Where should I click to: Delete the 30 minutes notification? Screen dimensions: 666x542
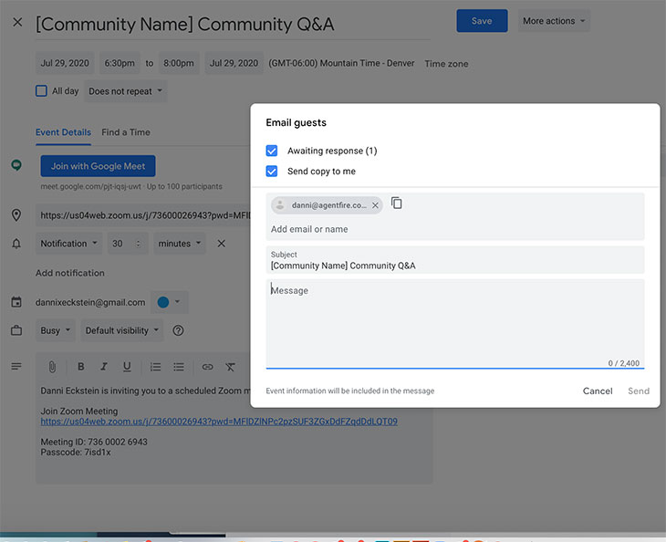point(221,244)
